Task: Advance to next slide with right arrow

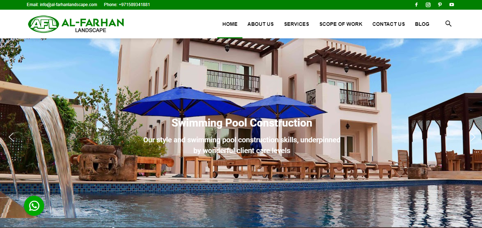Action: click(473, 137)
